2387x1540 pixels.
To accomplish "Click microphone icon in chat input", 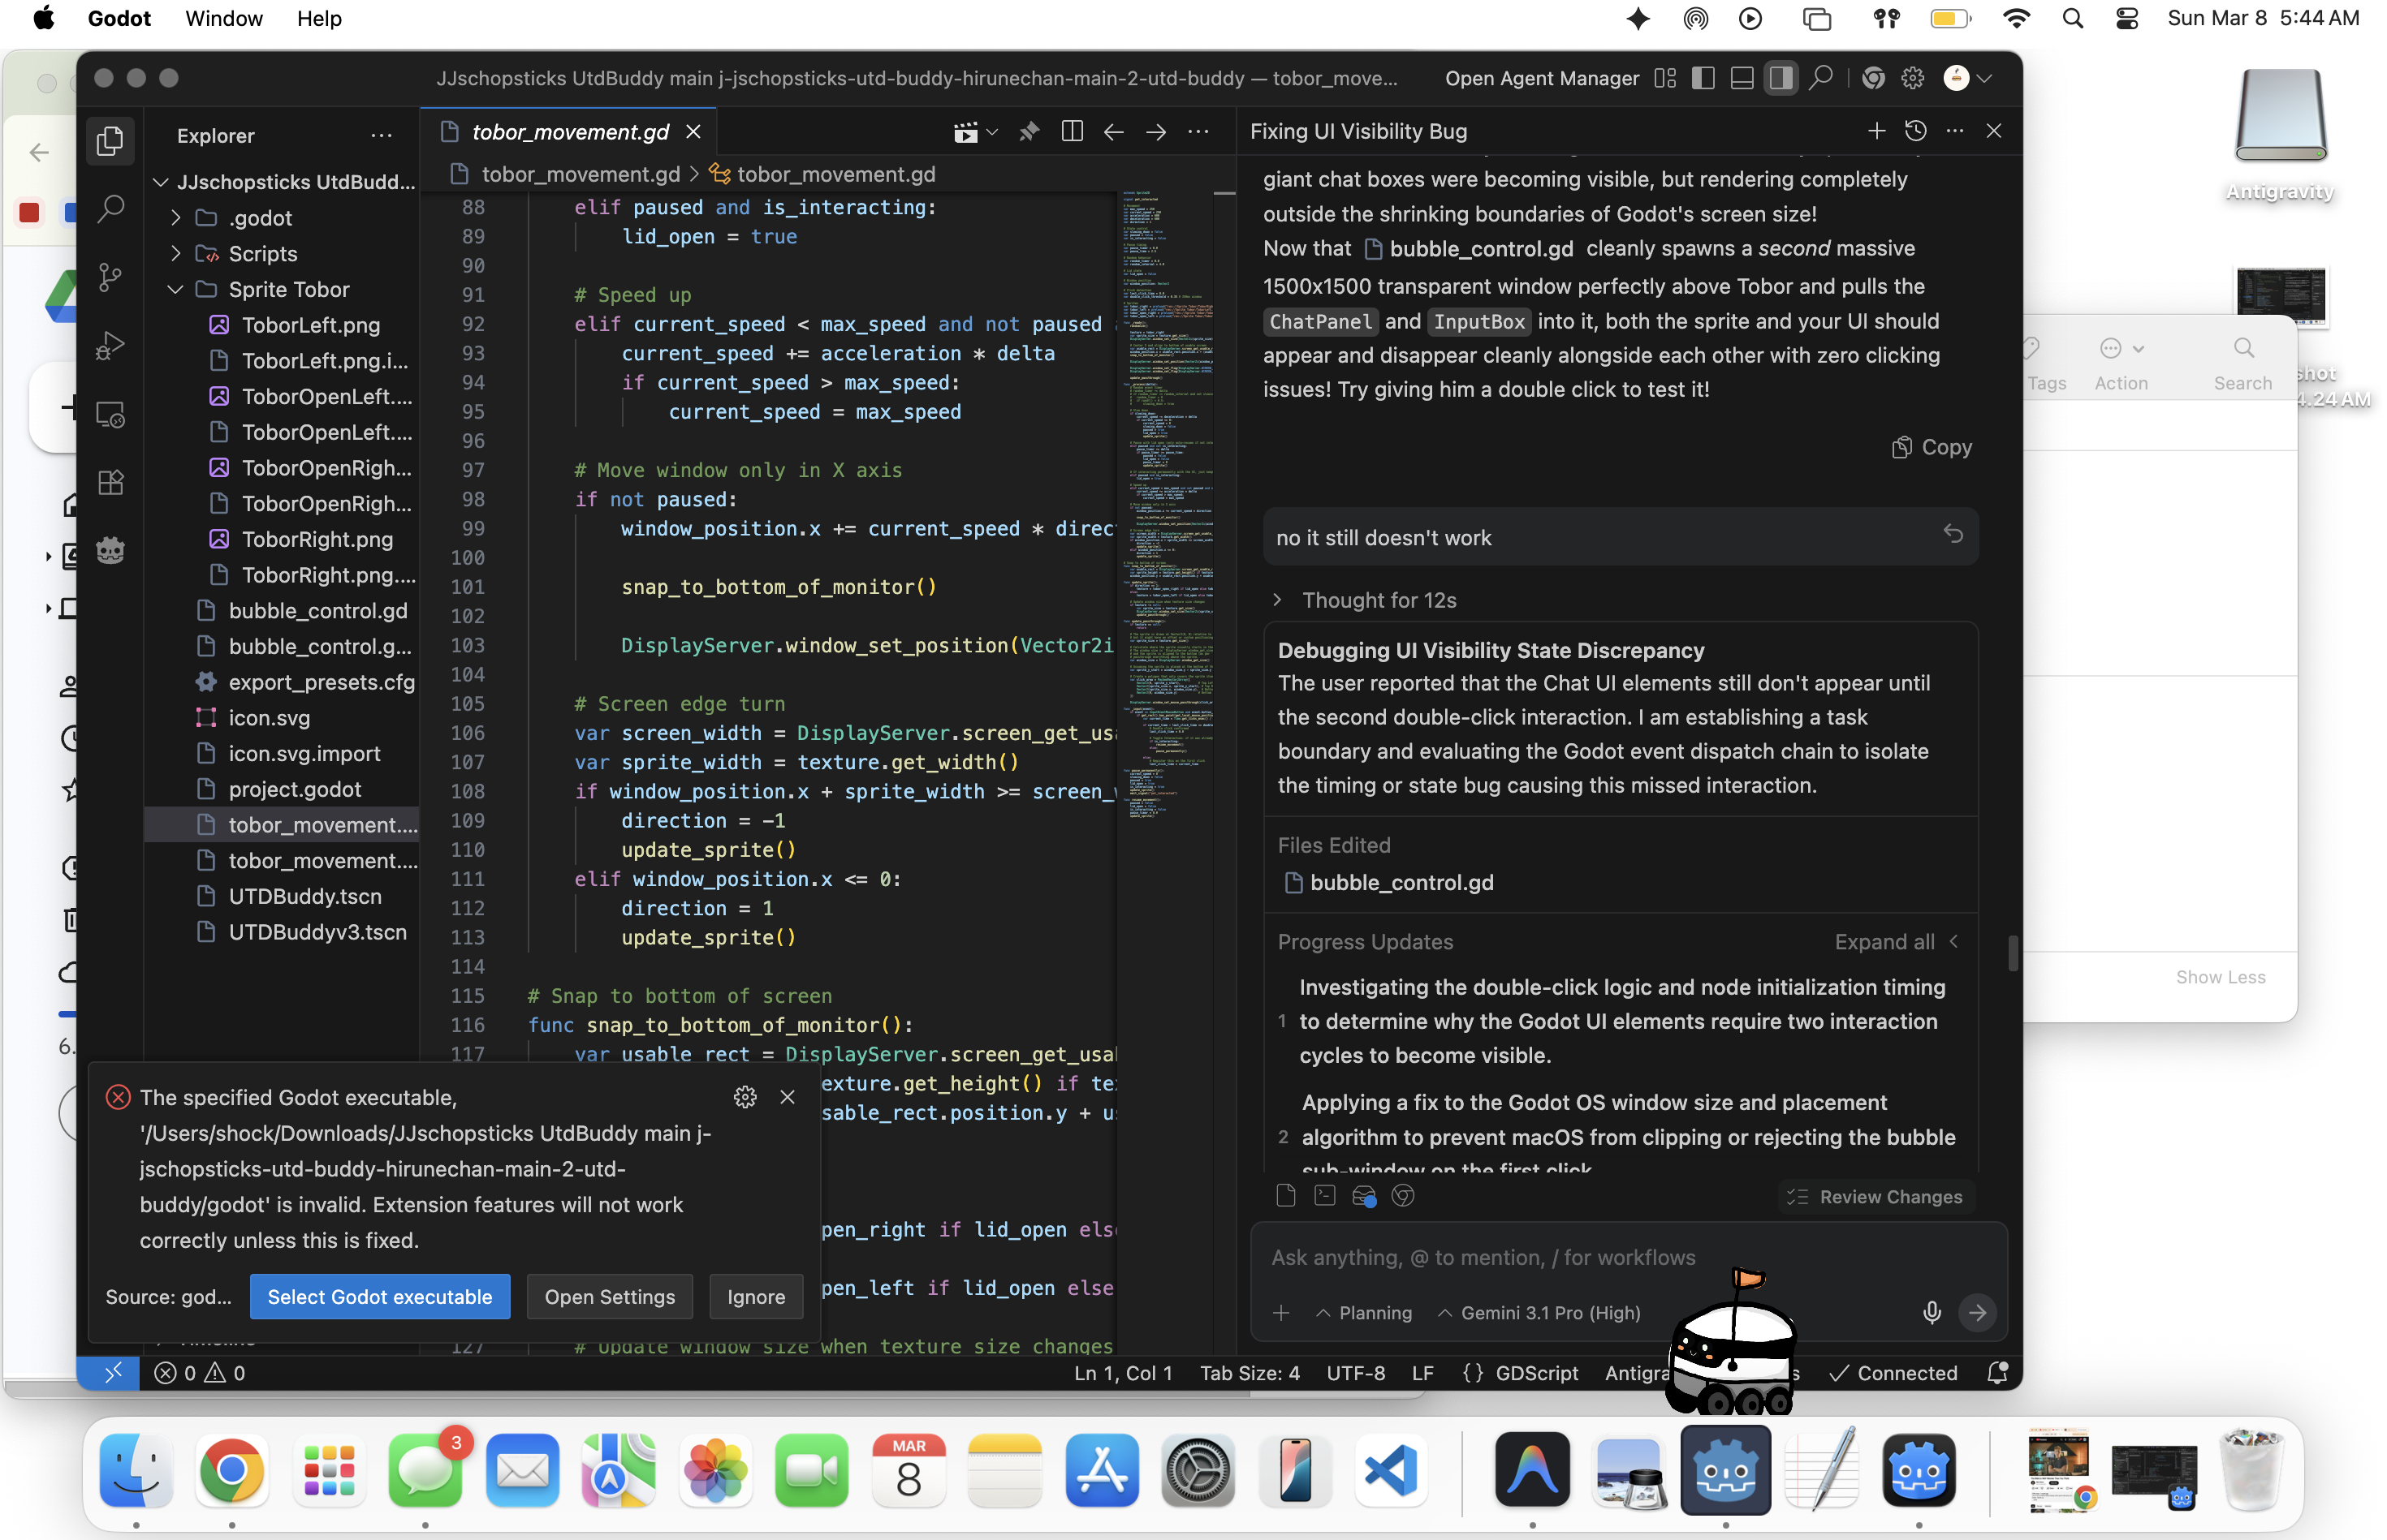I will click(x=1931, y=1312).
